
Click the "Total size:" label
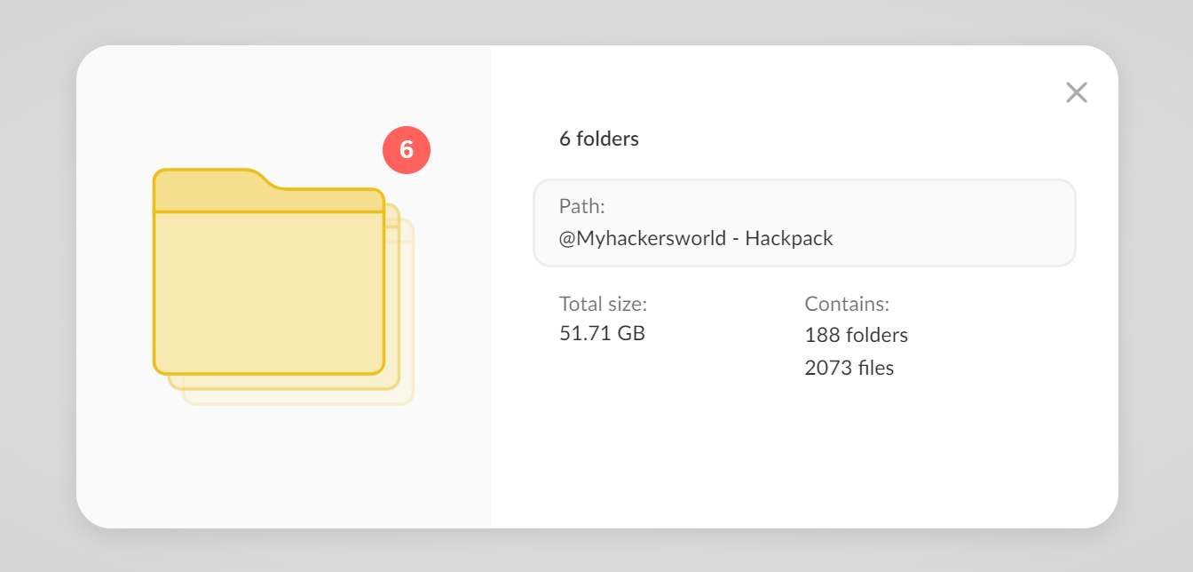(603, 304)
